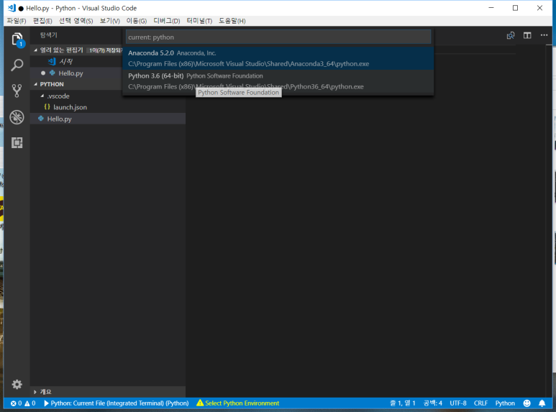Open Hello.py under the PYTHON folder

[108, 119]
